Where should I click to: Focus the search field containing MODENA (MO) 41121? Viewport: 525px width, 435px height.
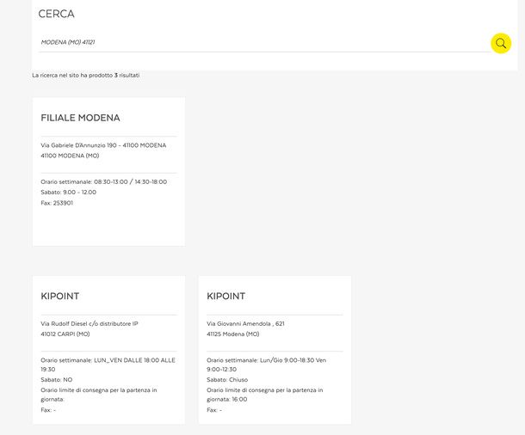(264, 42)
